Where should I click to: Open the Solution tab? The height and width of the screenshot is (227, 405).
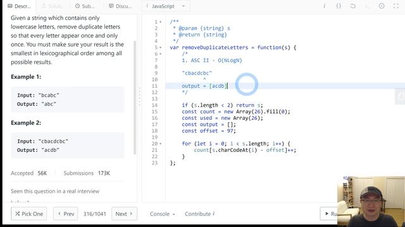[53, 6]
